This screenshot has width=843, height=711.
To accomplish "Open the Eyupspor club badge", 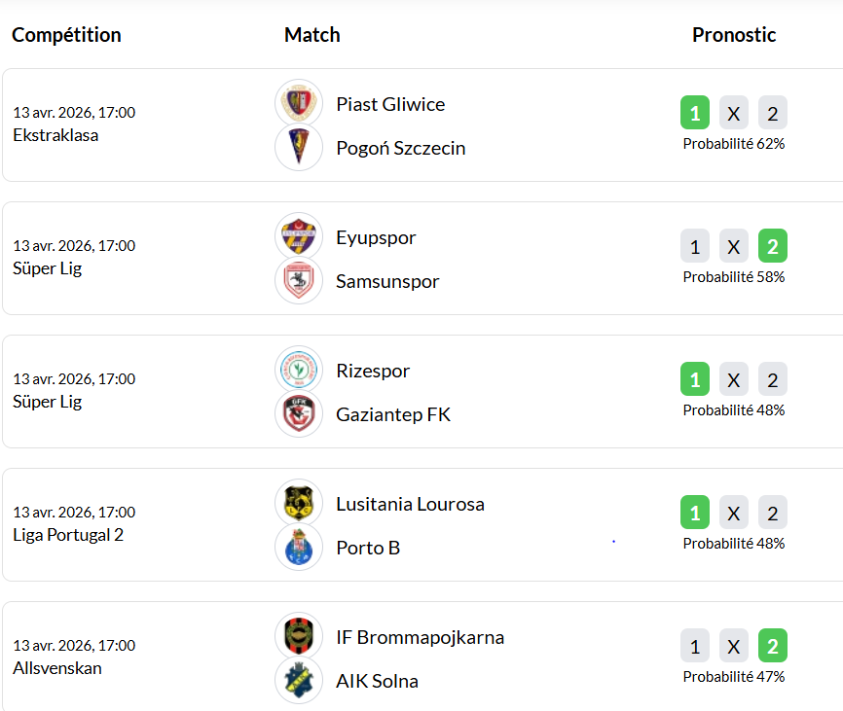I will [x=299, y=236].
